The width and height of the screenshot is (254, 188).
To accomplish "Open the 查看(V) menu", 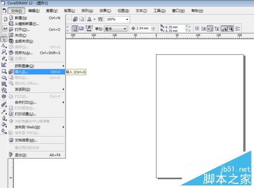I will [52, 11].
